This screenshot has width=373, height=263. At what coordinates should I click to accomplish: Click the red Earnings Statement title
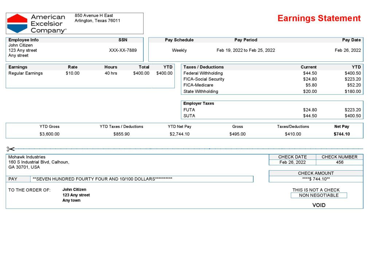click(x=319, y=19)
